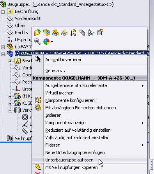Click the hide components glasses icon
The image size is (154, 174).
55,33
